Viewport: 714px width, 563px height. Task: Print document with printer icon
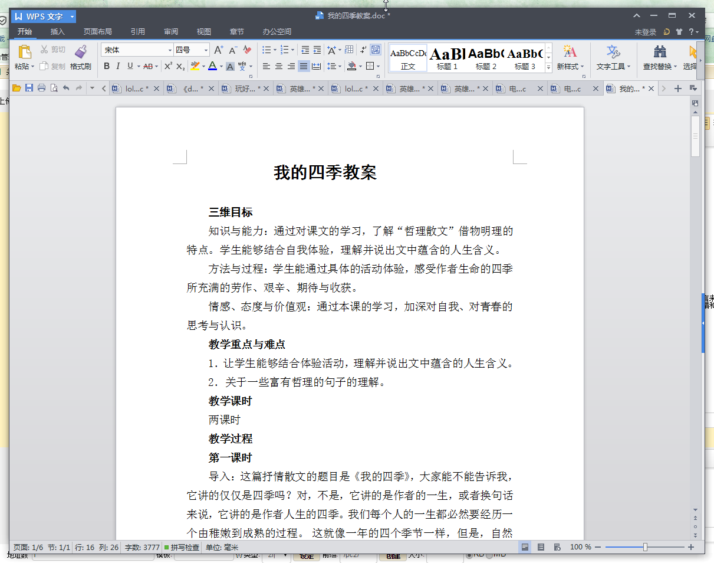click(41, 89)
